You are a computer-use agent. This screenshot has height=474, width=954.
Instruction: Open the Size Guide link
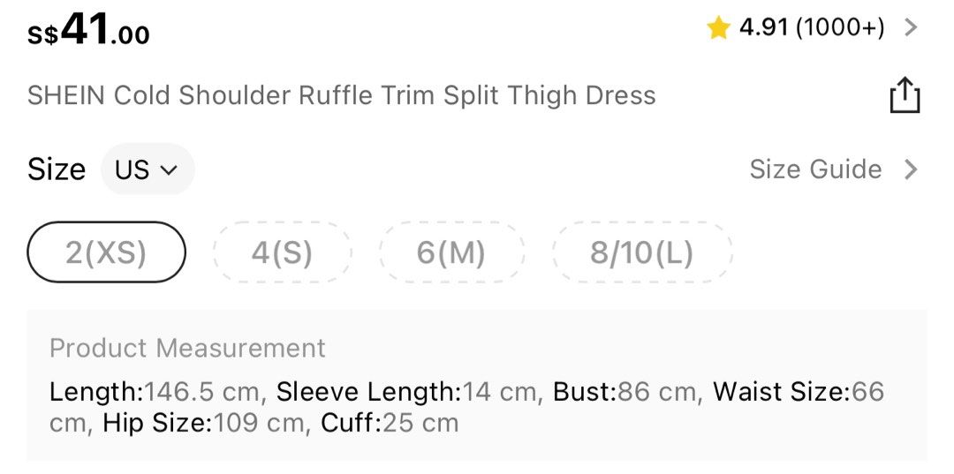click(815, 169)
